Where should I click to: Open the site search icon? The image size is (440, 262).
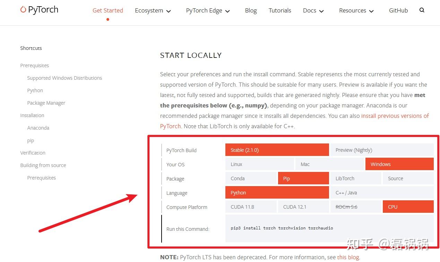coord(422,10)
